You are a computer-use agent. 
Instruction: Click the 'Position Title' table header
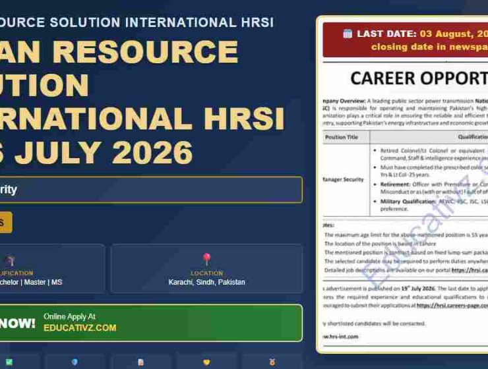click(342, 137)
